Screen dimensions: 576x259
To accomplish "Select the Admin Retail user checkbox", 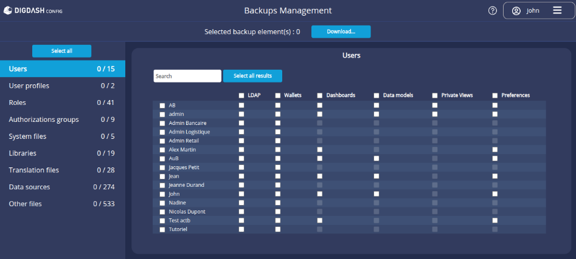I will 162,141.
